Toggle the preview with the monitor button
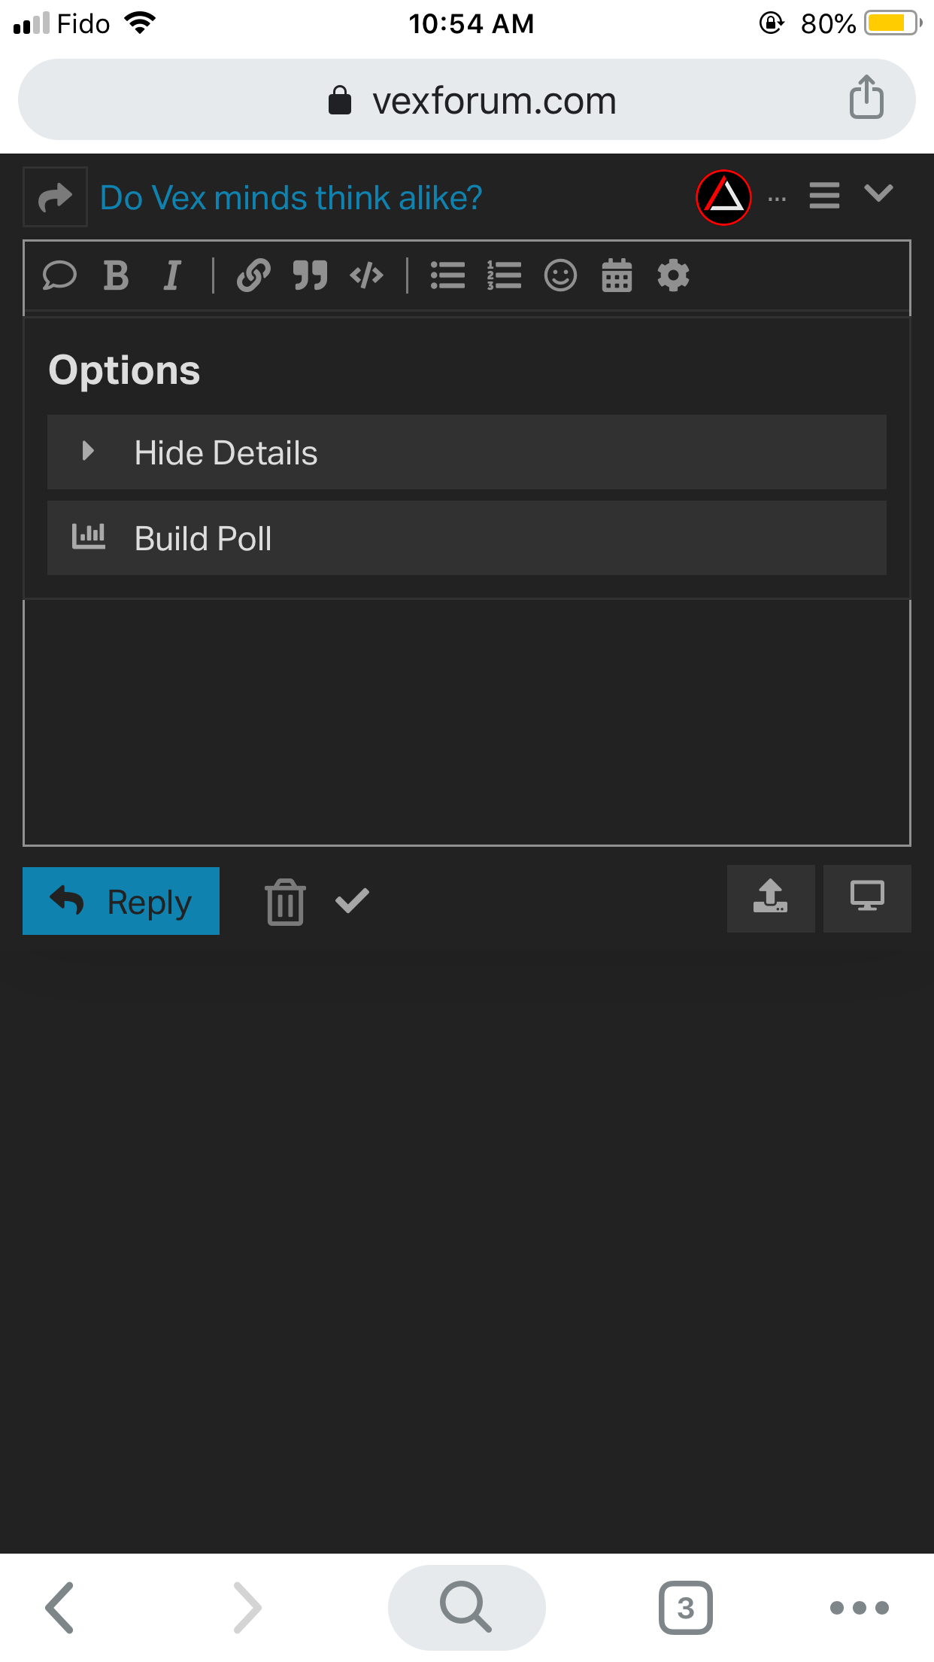 click(x=867, y=899)
